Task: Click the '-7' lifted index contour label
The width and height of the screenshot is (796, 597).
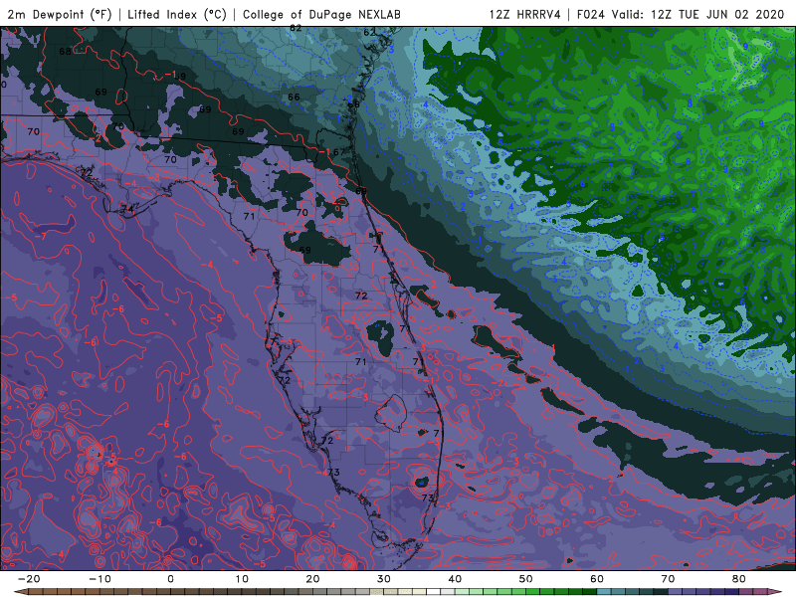Action: pos(41,237)
